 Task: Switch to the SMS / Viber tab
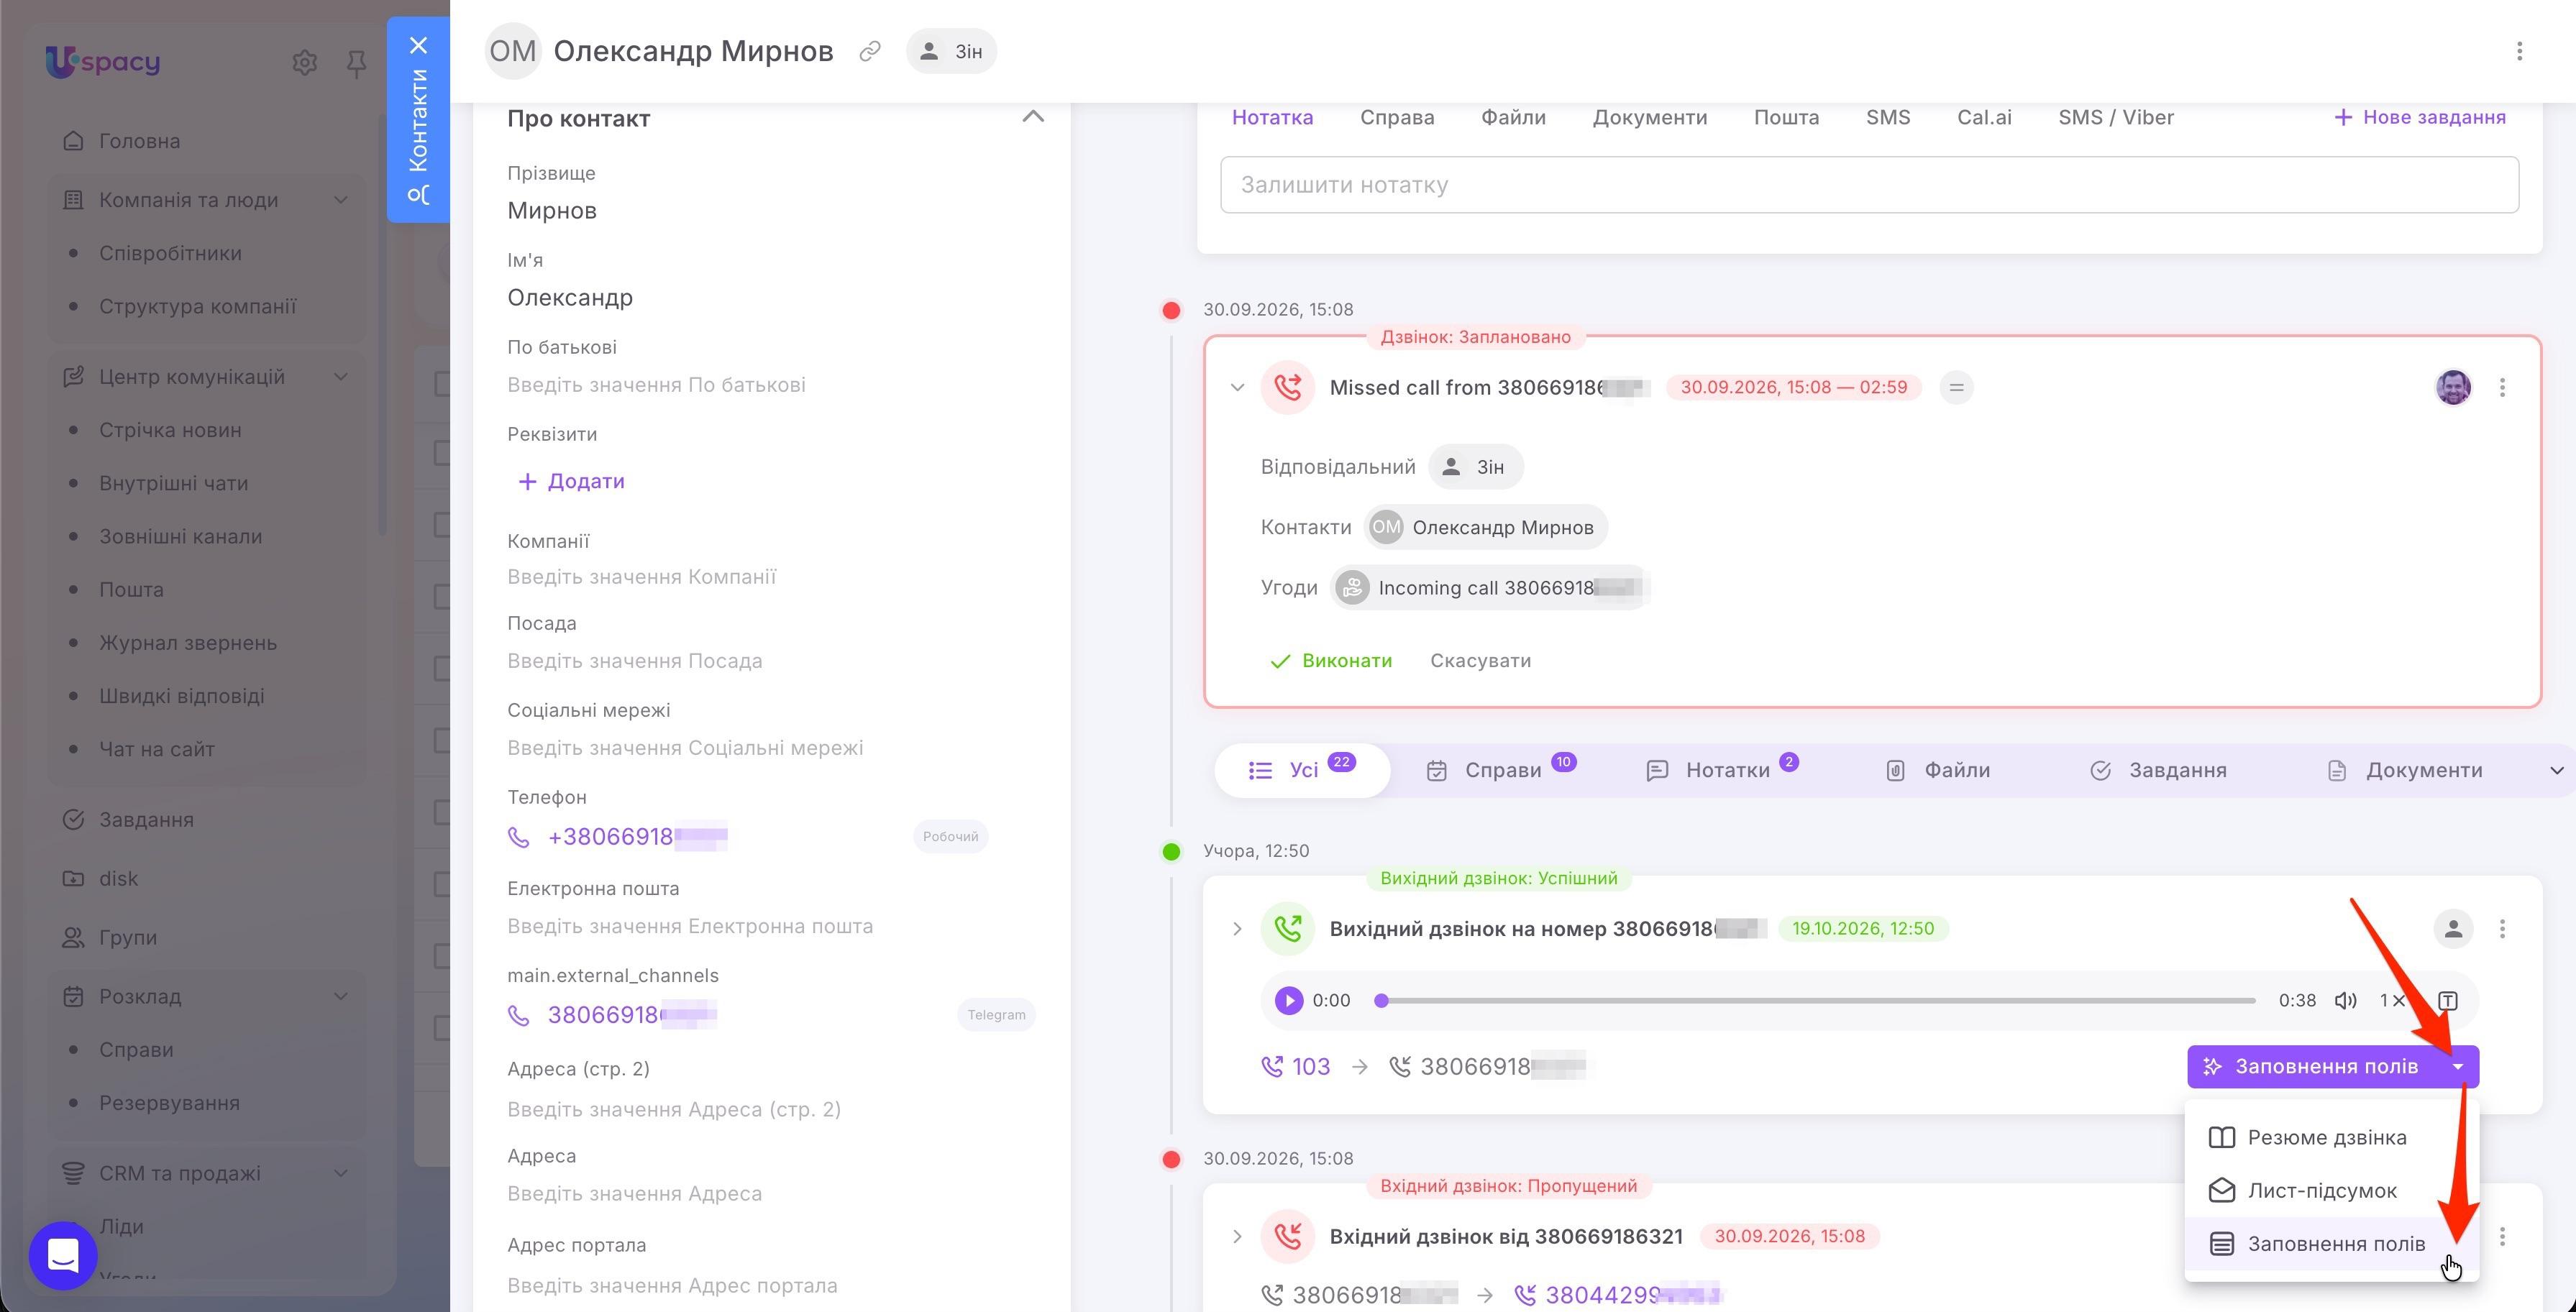click(x=2115, y=118)
